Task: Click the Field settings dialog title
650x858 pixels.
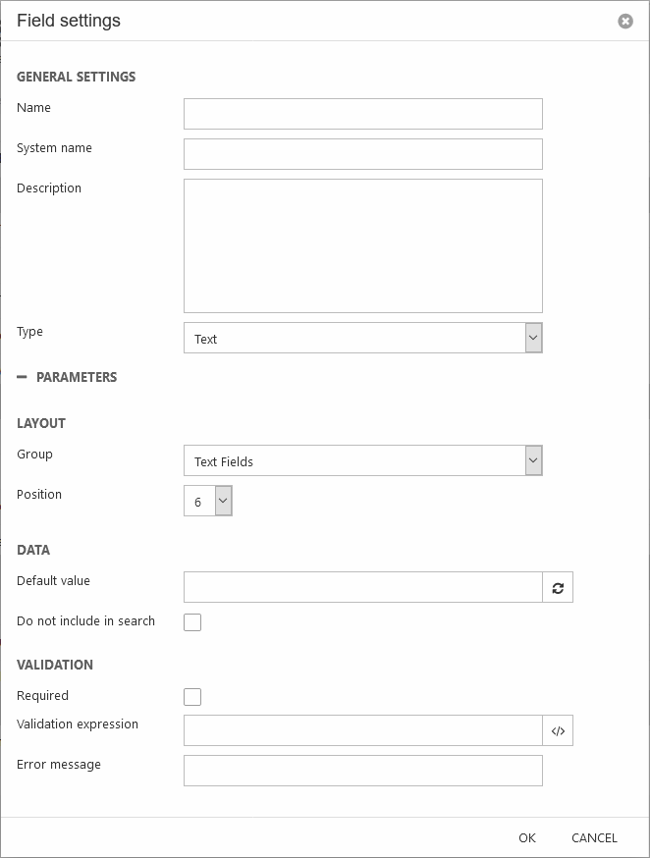Action: (69, 21)
